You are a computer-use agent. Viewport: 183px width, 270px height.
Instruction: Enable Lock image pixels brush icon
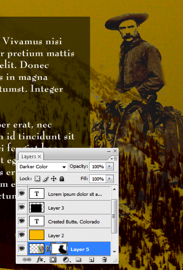tap(46, 179)
